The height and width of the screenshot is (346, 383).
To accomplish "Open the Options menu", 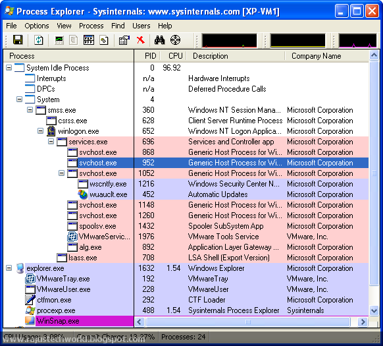I will pyautogui.click(x=37, y=26).
